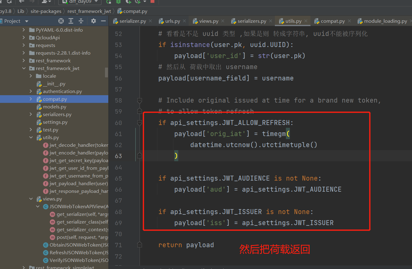Click the models.py file icon
The height and width of the screenshot is (269, 412).
click(39, 107)
